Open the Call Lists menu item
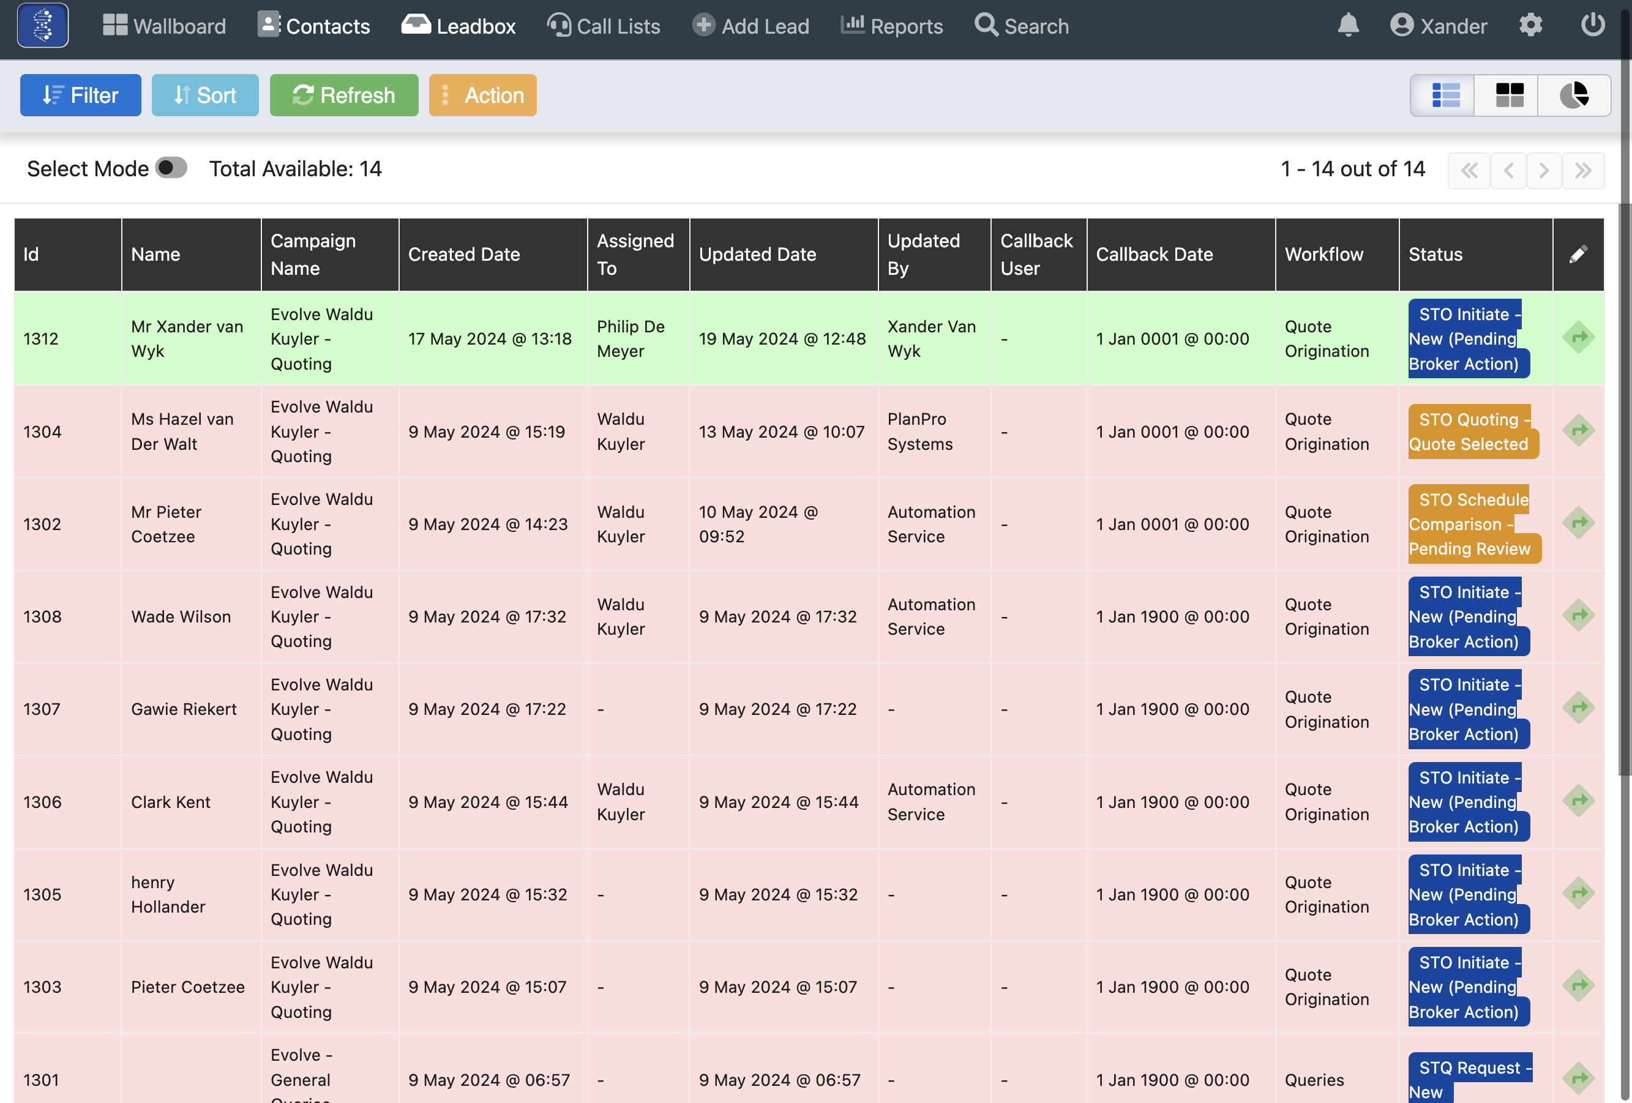Image resolution: width=1632 pixels, height=1103 pixels. click(604, 26)
